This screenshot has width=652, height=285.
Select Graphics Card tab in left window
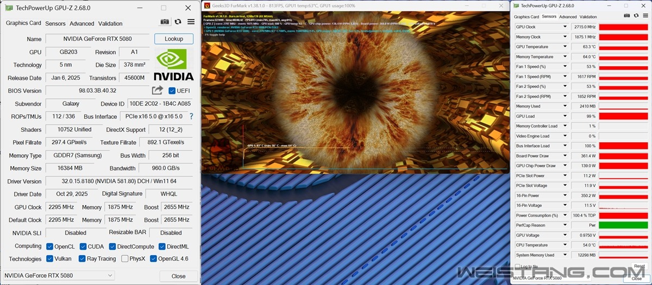pos(23,23)
